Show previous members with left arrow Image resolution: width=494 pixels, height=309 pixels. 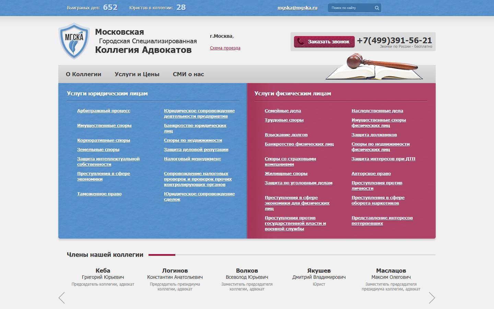click(62, 298)
